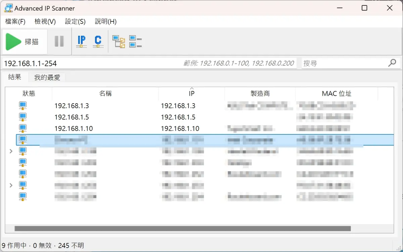The height and width of the screenshot is (252, 403).
Task: Start scanning with the green play button
Action: click(x=25, y=42)
